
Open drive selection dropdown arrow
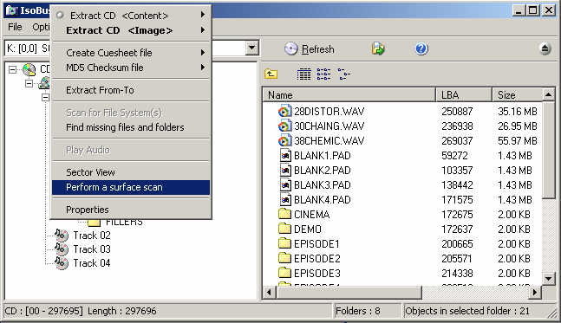pos(251,48)
